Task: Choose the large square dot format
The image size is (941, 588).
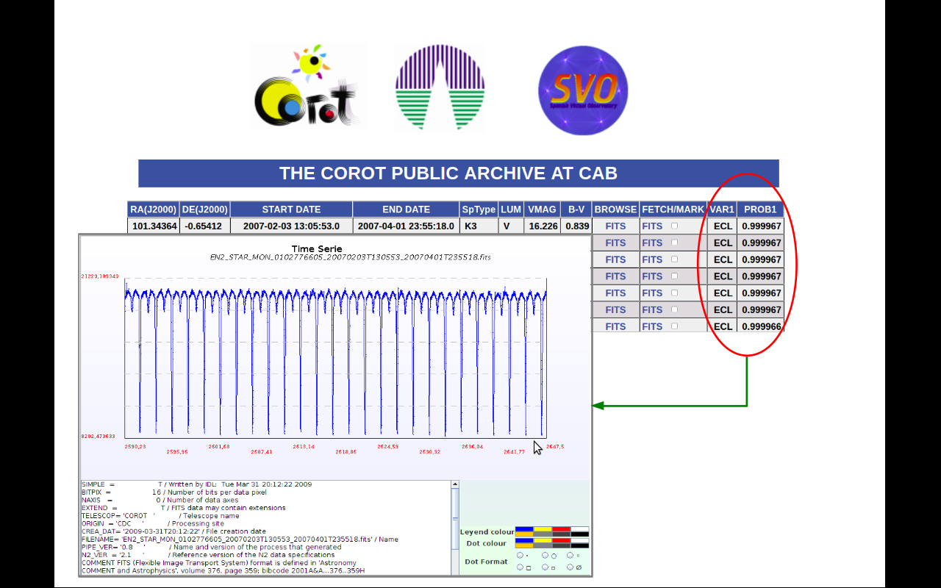Action: [x=520, y=567]
